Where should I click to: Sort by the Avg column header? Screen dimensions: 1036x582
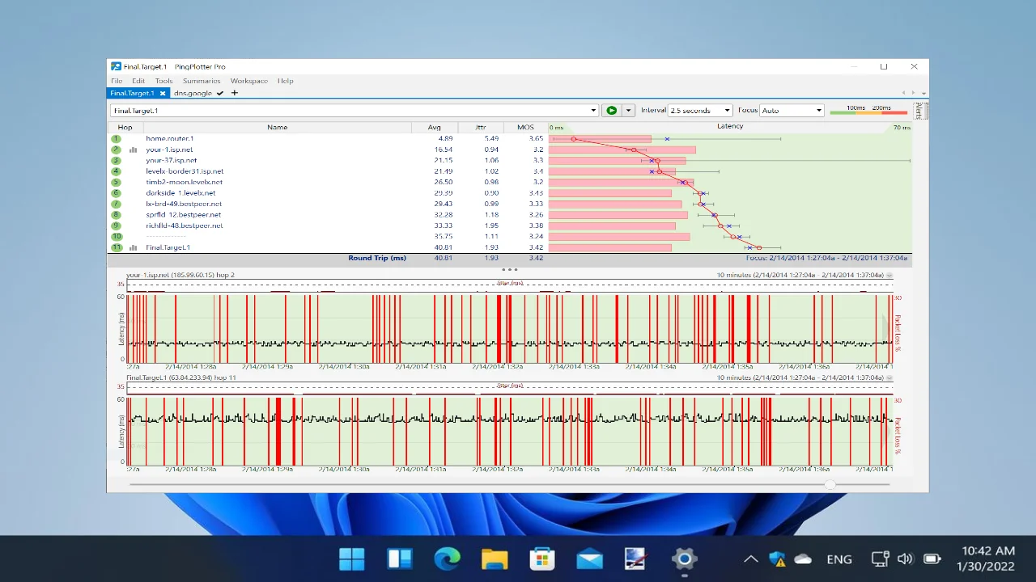click(x=434, y=127)
